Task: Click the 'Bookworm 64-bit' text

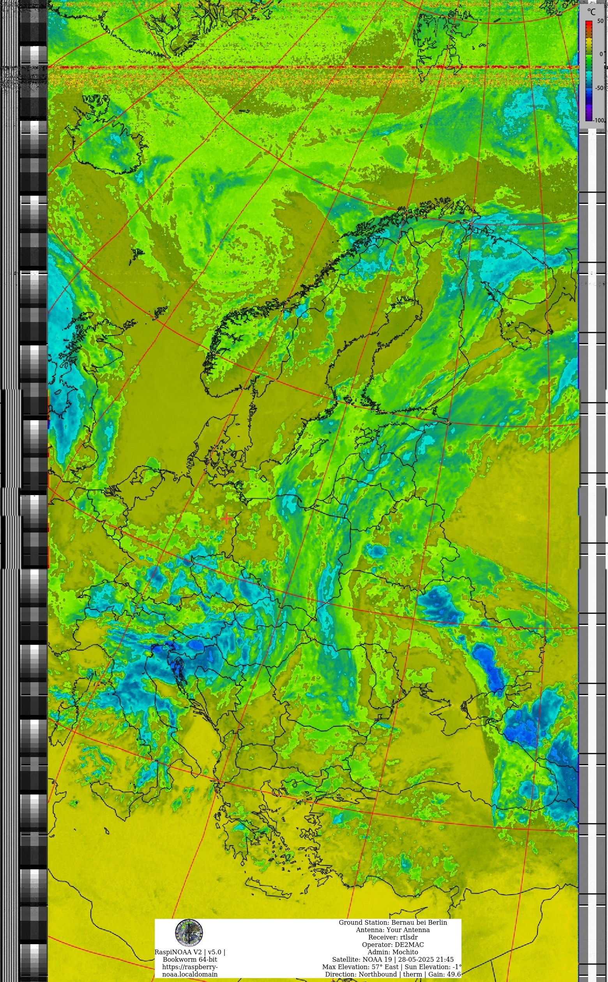Action: [190, 959]
